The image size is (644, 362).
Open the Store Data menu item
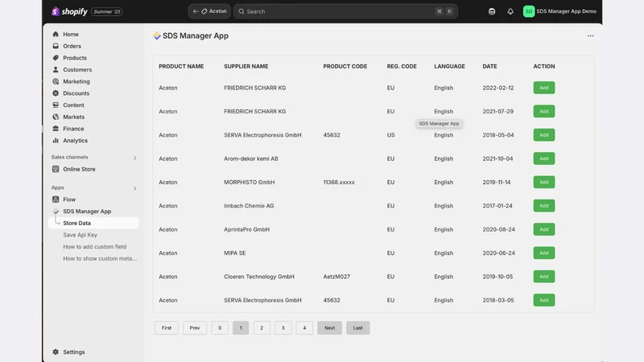[x=93, y=223]
